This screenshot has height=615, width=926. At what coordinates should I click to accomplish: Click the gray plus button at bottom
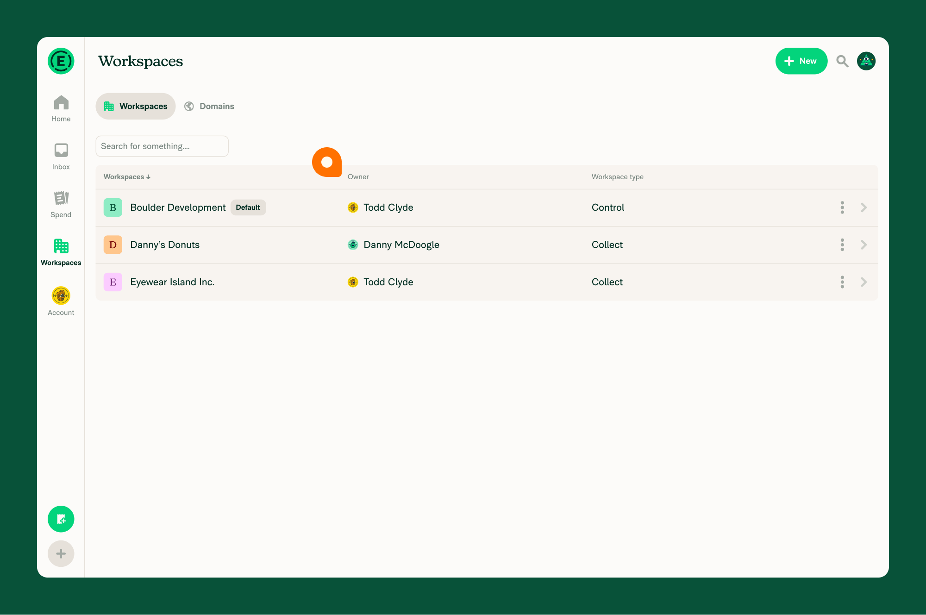point(61,554)
